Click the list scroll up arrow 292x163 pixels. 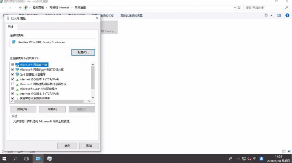click(93, 64)
